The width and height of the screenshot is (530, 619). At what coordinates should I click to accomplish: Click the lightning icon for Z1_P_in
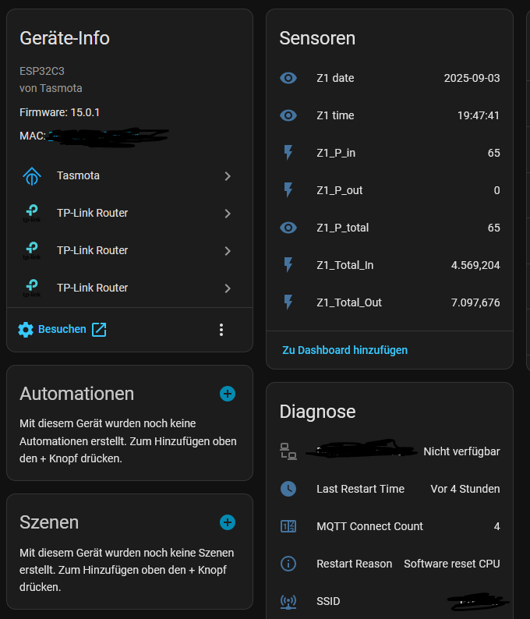tap(288, 153)
